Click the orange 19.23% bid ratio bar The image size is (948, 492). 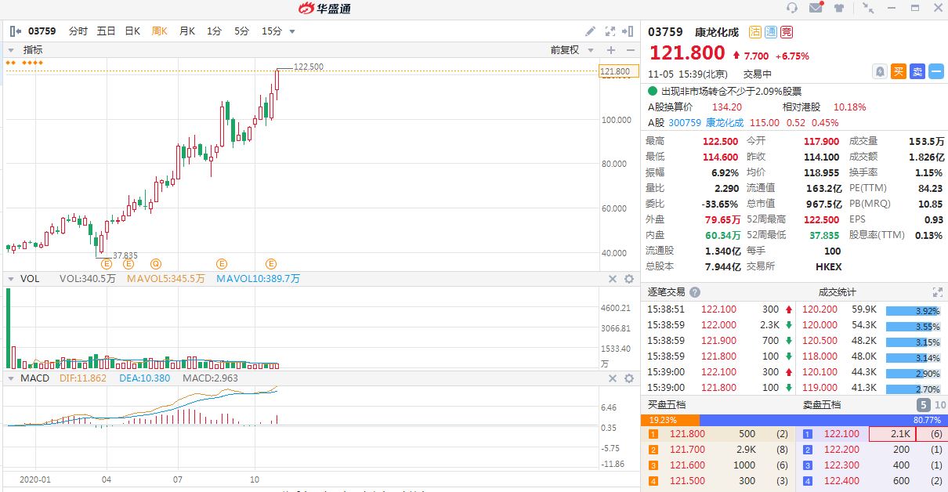(x=670, y=420)
